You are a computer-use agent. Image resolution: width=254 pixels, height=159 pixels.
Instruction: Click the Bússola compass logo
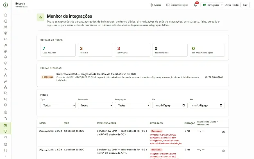[5, 5]
